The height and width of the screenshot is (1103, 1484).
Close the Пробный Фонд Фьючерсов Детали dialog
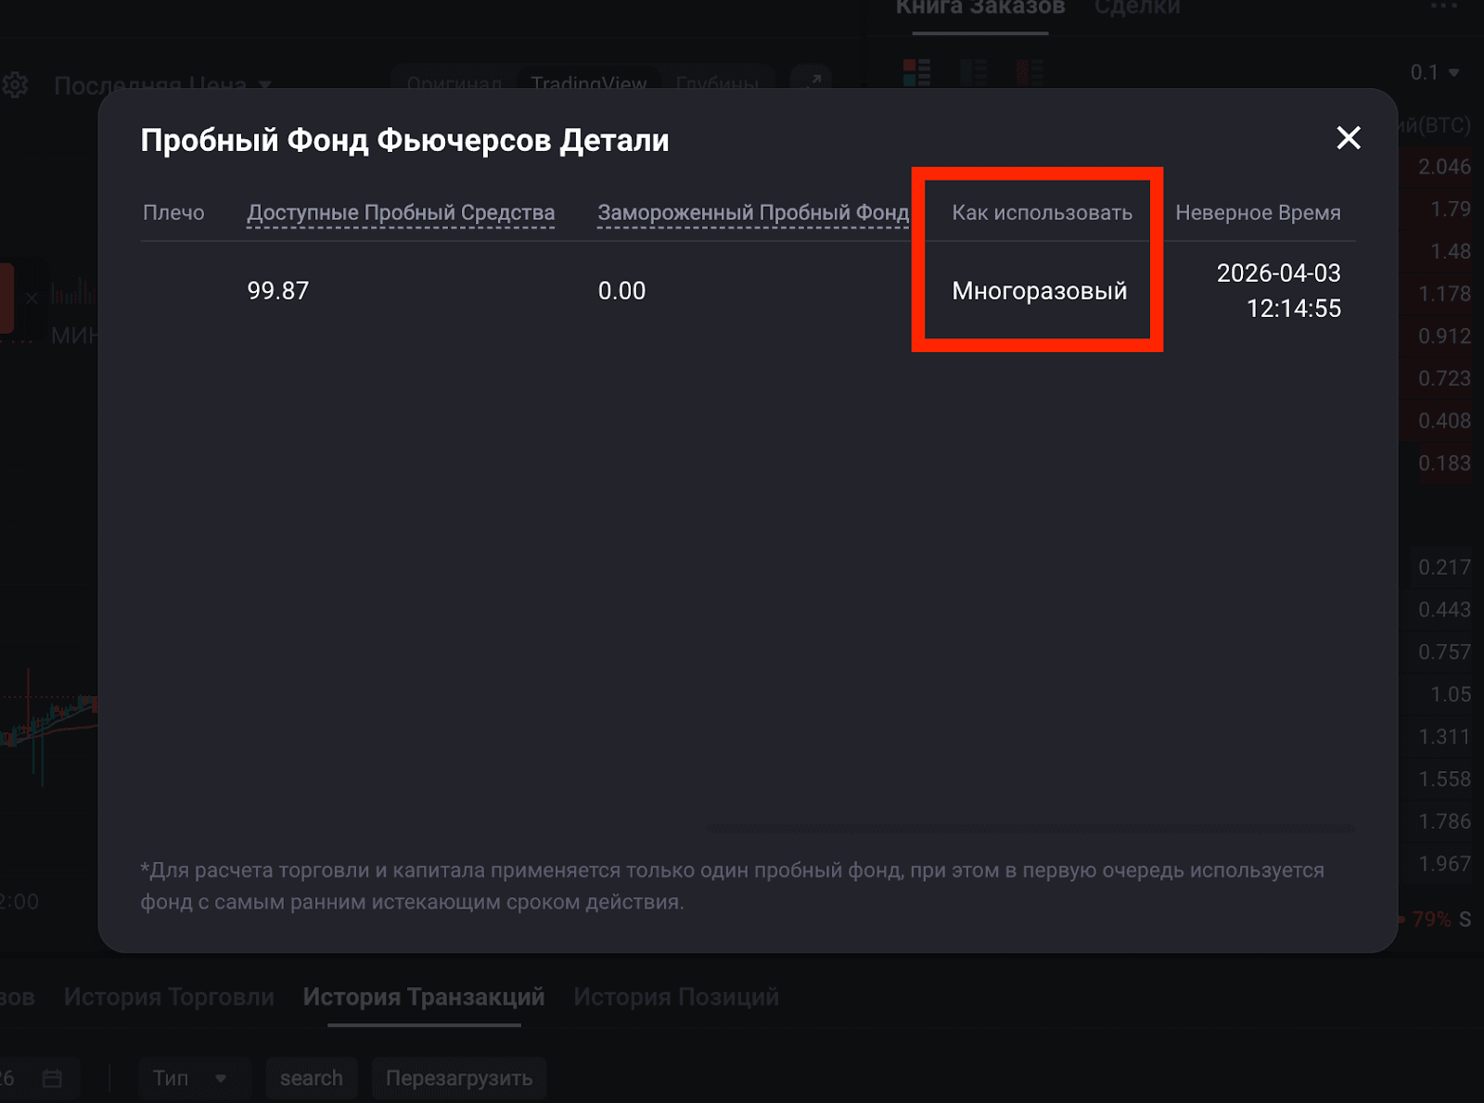[1348, 138]
